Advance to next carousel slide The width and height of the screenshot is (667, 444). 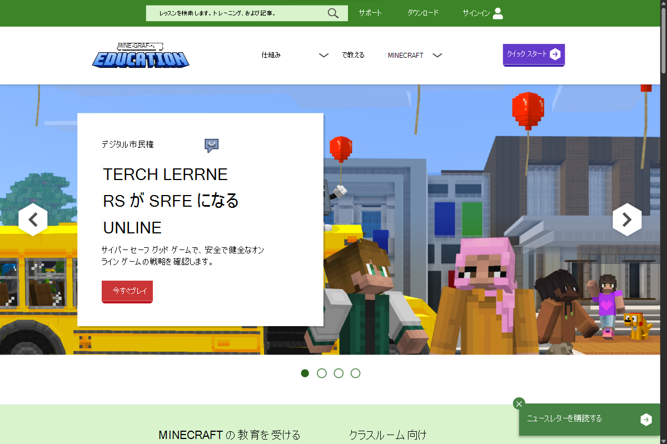tap(627, 219)
